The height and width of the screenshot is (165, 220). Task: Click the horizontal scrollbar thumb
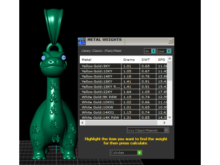[x=121, y=122]
